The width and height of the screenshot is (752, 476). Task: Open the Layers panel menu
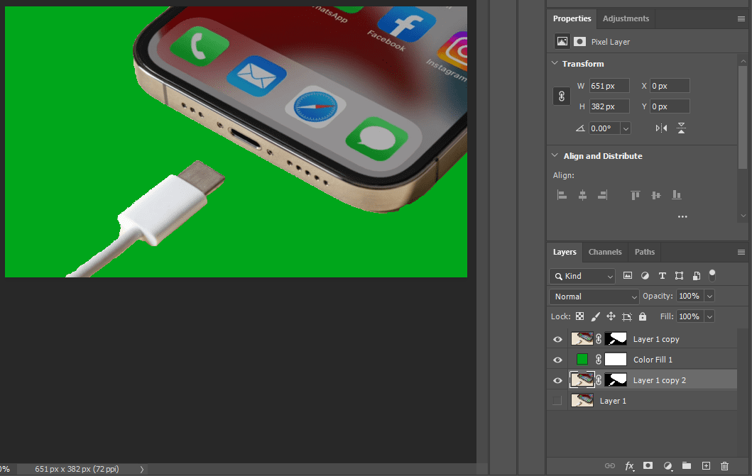click(741, 252)
